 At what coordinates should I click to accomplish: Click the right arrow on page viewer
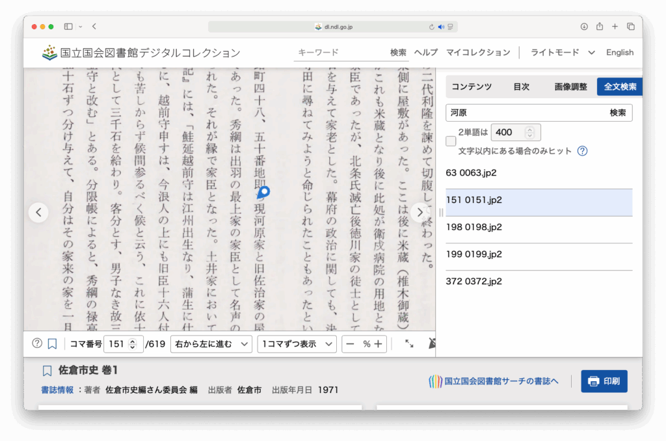[x=420, y=212]
